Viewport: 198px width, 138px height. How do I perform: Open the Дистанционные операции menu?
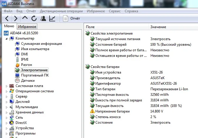pos(61,11)
